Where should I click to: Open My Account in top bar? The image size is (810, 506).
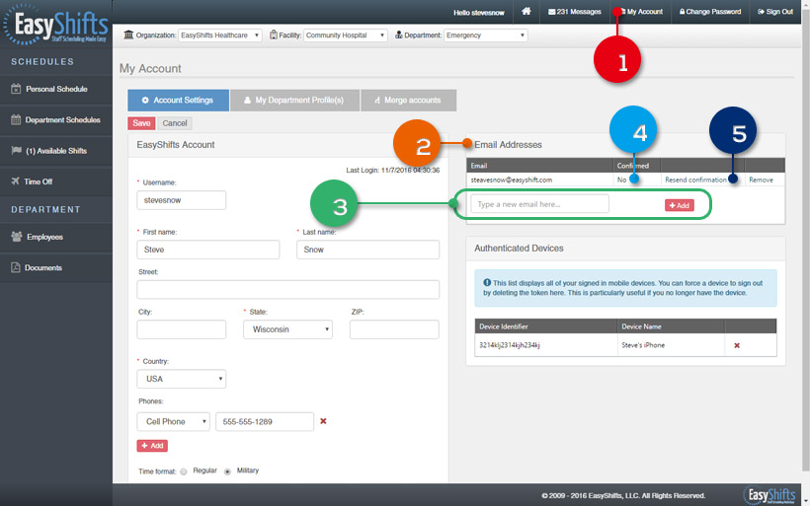tap(640, 12)
